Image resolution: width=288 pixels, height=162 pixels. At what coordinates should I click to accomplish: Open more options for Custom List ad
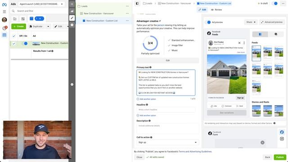tap(127, 21)
